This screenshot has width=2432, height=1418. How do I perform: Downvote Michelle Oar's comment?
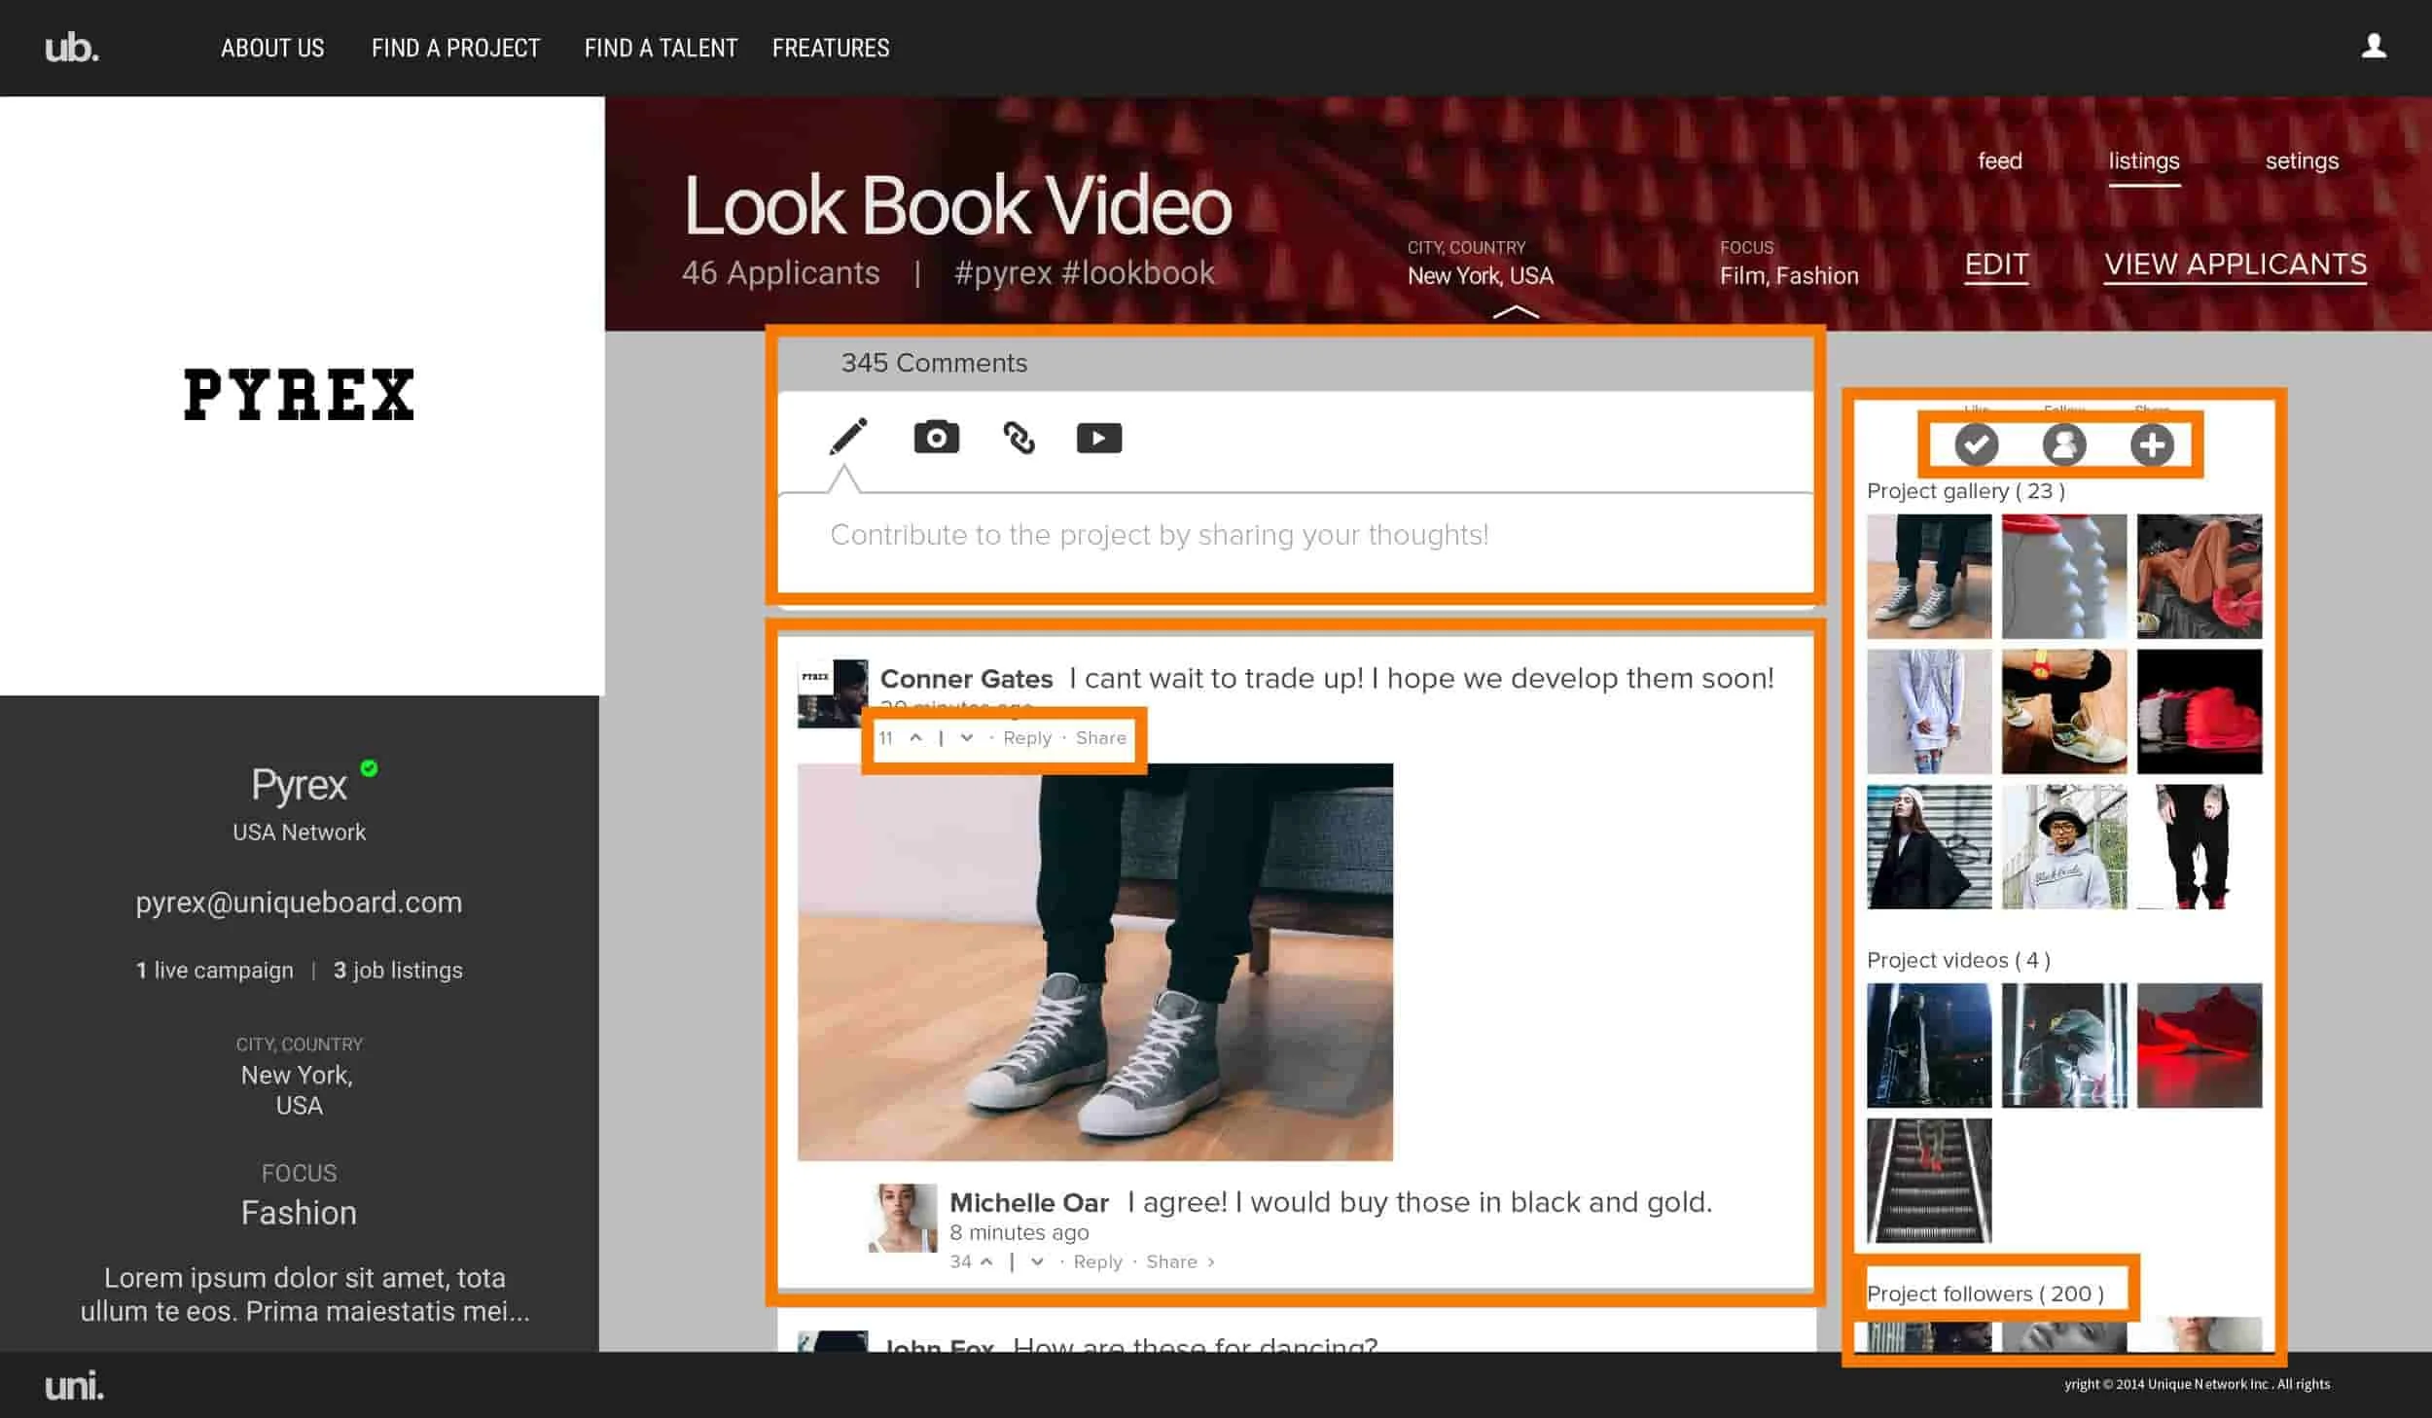(x=1037, y=1261)
